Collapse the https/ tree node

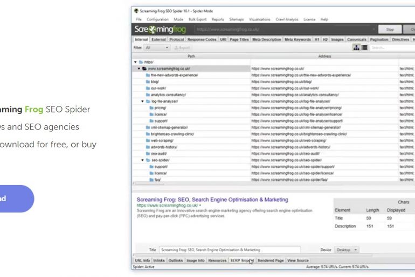point(135,62)
